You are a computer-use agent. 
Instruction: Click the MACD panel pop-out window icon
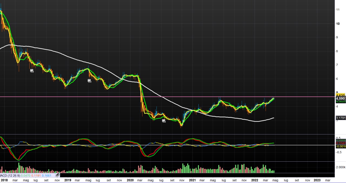(x=57, y=175)
